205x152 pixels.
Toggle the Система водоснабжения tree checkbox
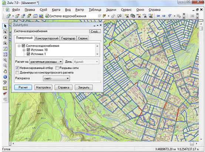(23, 45)
